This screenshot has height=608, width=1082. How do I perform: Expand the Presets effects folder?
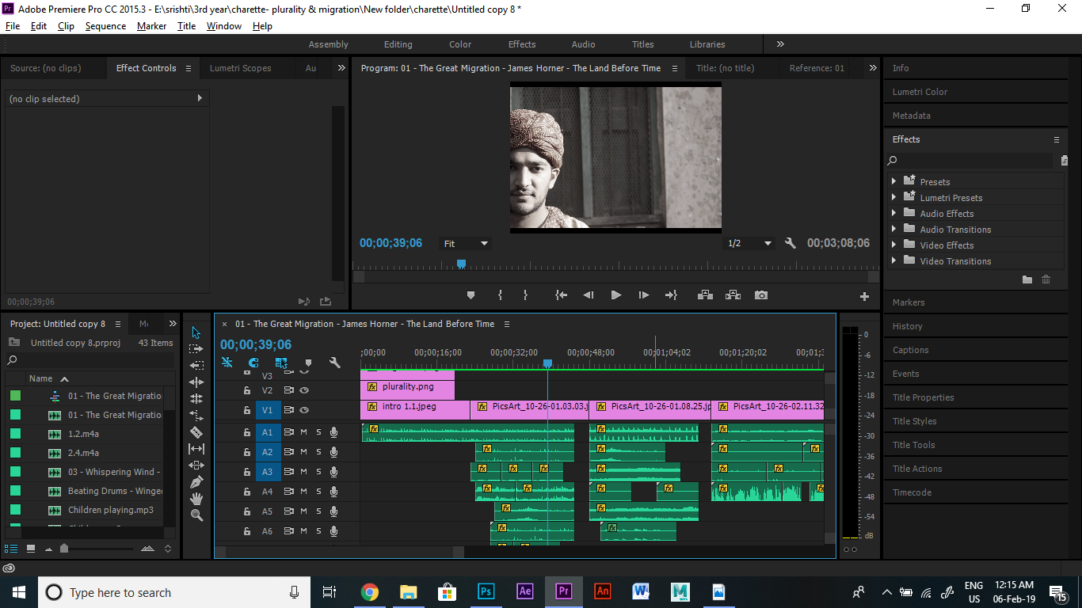(894, 181)
